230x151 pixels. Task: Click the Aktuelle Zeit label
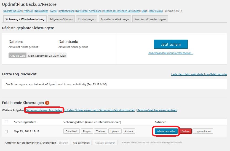coord(17,56)
